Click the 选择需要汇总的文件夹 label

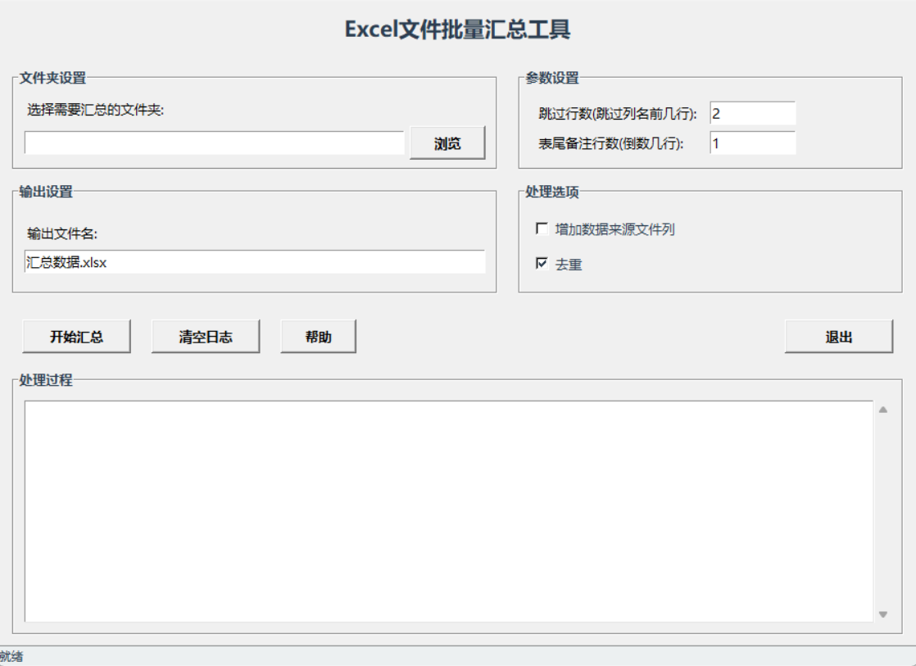pyautogui.click(x=96, y=110)
